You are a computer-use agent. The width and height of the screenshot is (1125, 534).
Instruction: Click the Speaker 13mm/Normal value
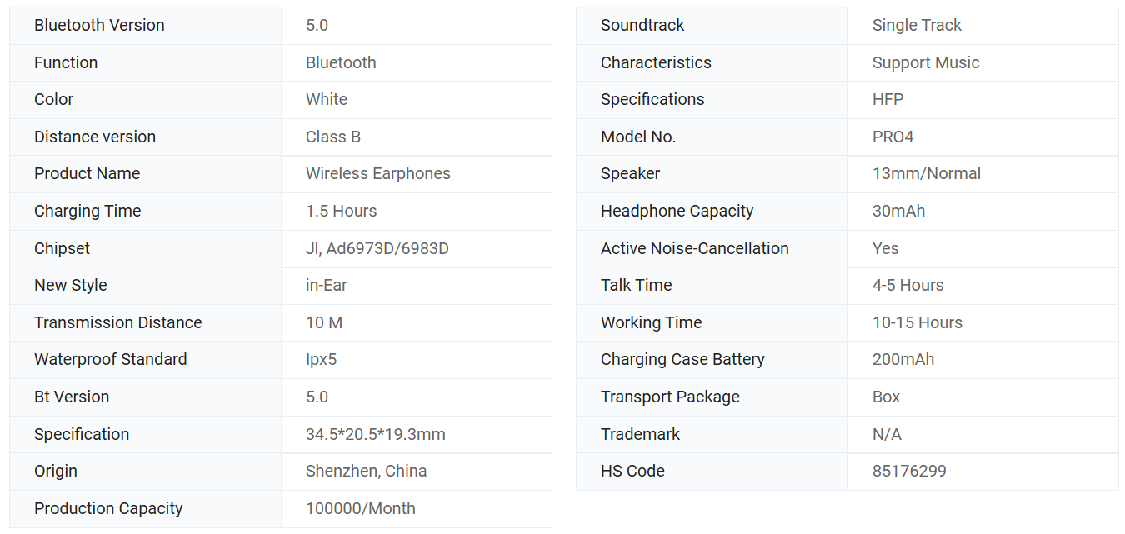pyautogui.click(x=926, y=174)
